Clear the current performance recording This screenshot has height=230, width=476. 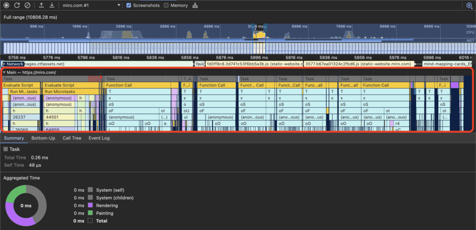click(x=27, y=6)
